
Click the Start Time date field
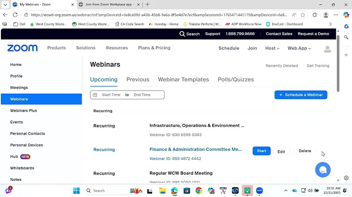pyautogui.click(x=111, y=95)
